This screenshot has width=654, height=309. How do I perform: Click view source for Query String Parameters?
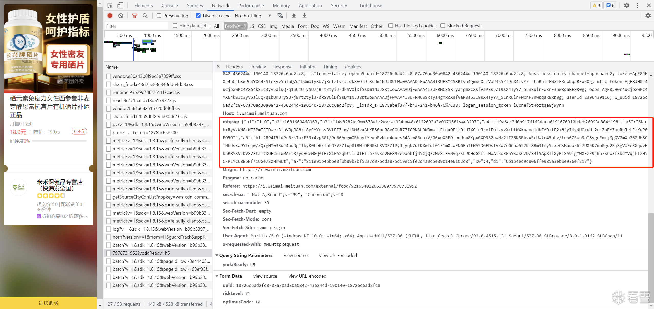(296, 255)
